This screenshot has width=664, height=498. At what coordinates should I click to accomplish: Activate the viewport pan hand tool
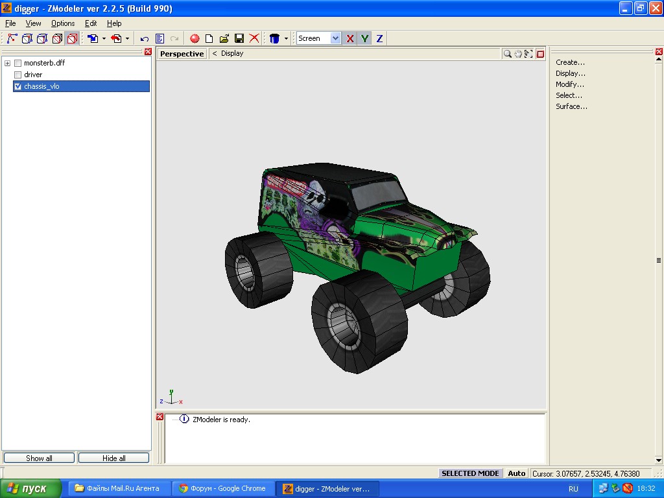point(518,54)
